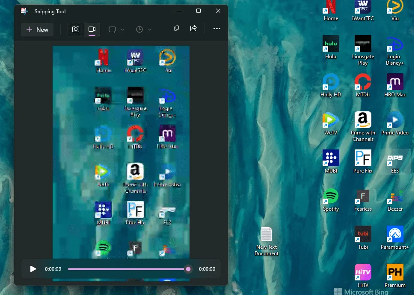Viewport: 415px width, 295px height.
Task: Open the See more options menu
Action: 217,29
